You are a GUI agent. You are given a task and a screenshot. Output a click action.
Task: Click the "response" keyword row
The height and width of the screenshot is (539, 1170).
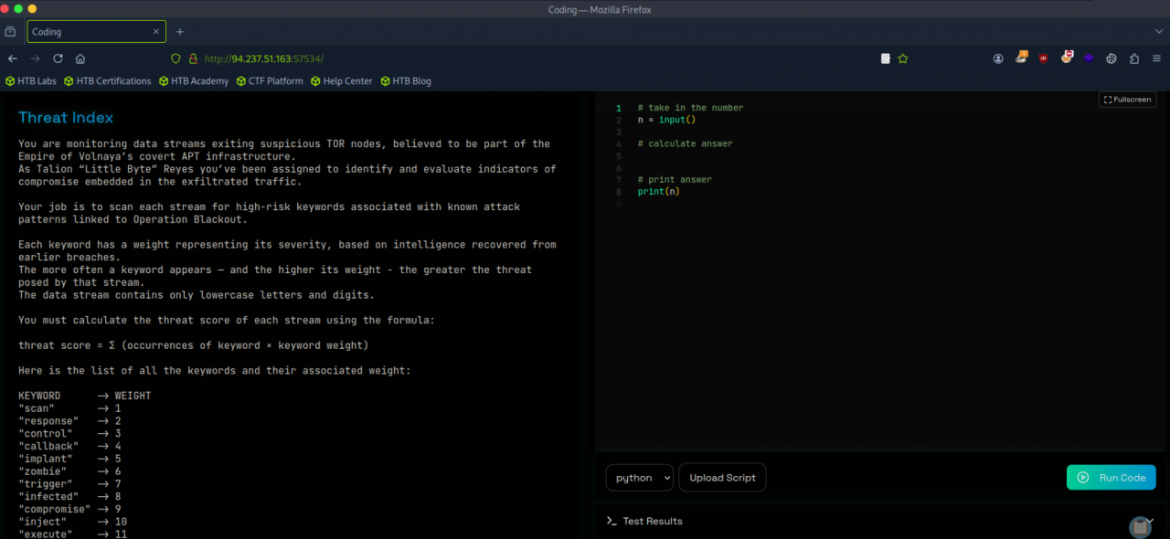tap(69, 421)
